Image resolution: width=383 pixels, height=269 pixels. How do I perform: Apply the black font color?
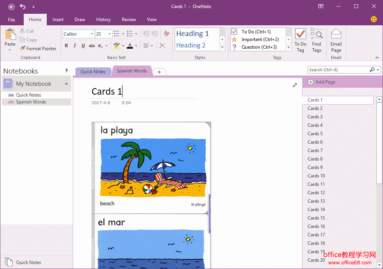coord(130,46)
